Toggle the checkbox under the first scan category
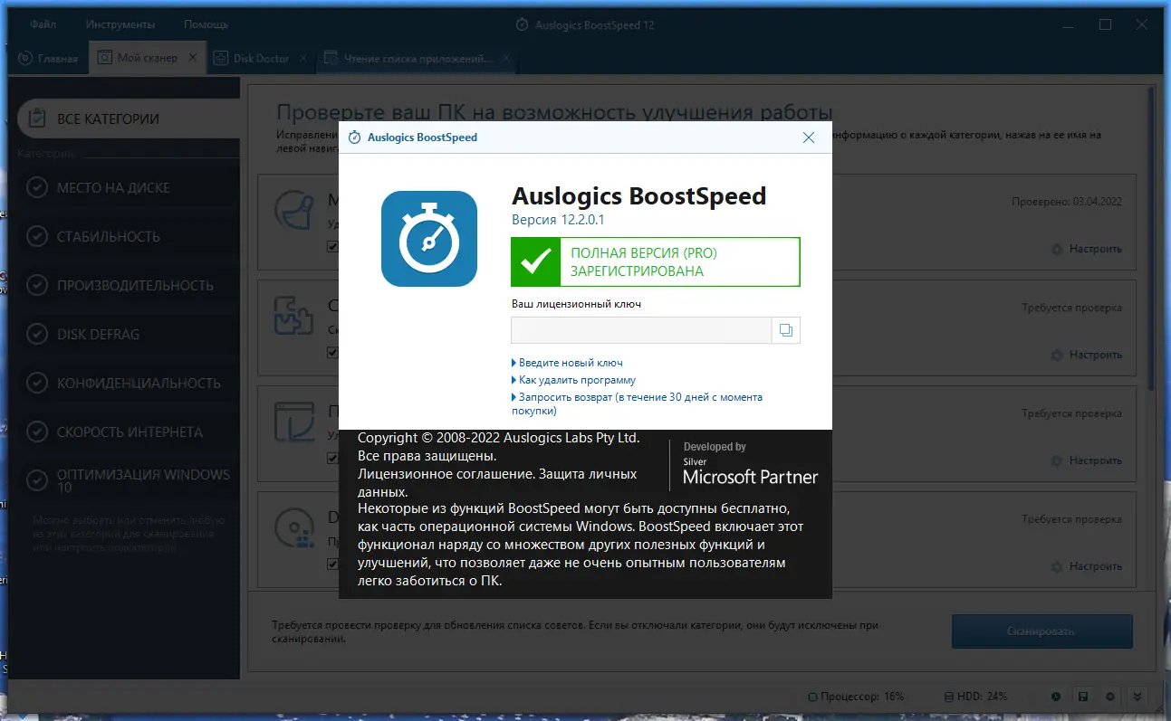The image size is (1171, 721). coord(331,245)
